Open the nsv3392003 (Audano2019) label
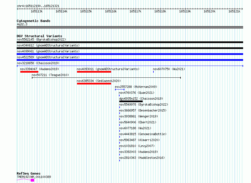The height and width of the screenshot is (183, 251). [x=138, y=152]
